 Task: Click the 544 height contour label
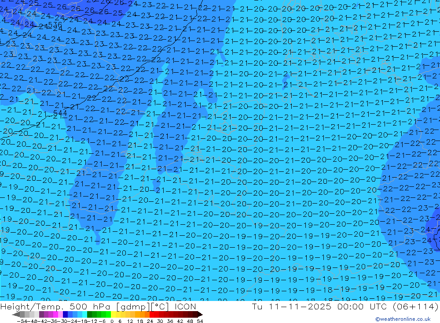pos(60,113)
